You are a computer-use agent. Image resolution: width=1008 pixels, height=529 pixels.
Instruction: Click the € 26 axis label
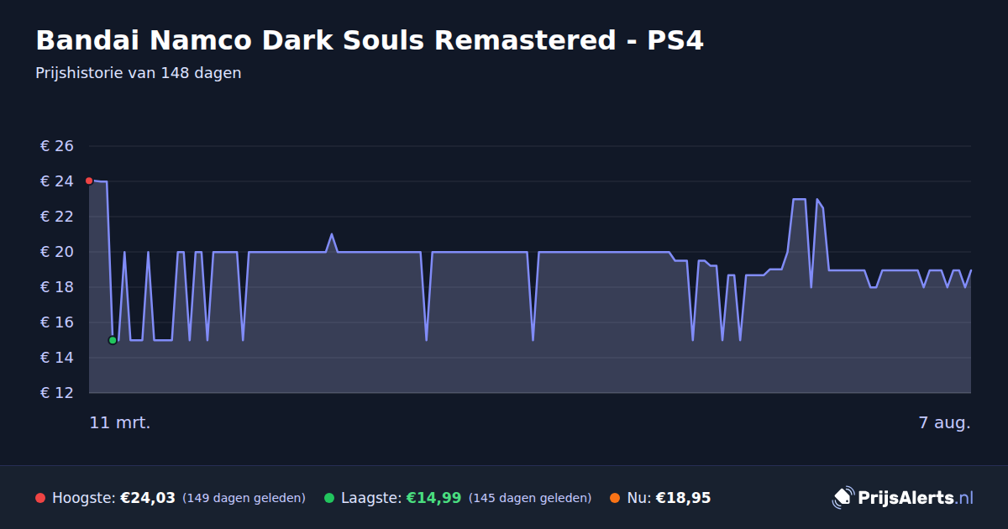click(x=57, y=146)
